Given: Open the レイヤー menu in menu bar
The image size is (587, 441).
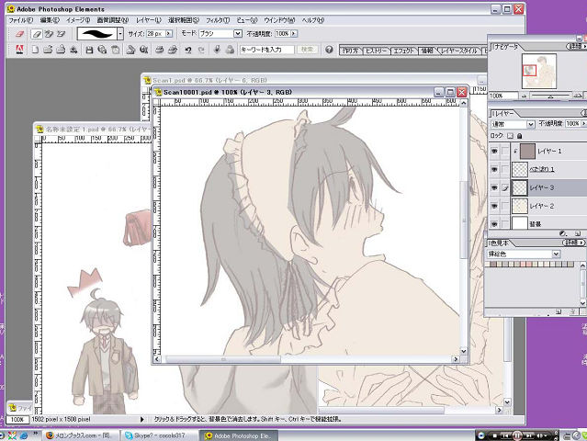Looking at the screenshot, I should 149,20.
